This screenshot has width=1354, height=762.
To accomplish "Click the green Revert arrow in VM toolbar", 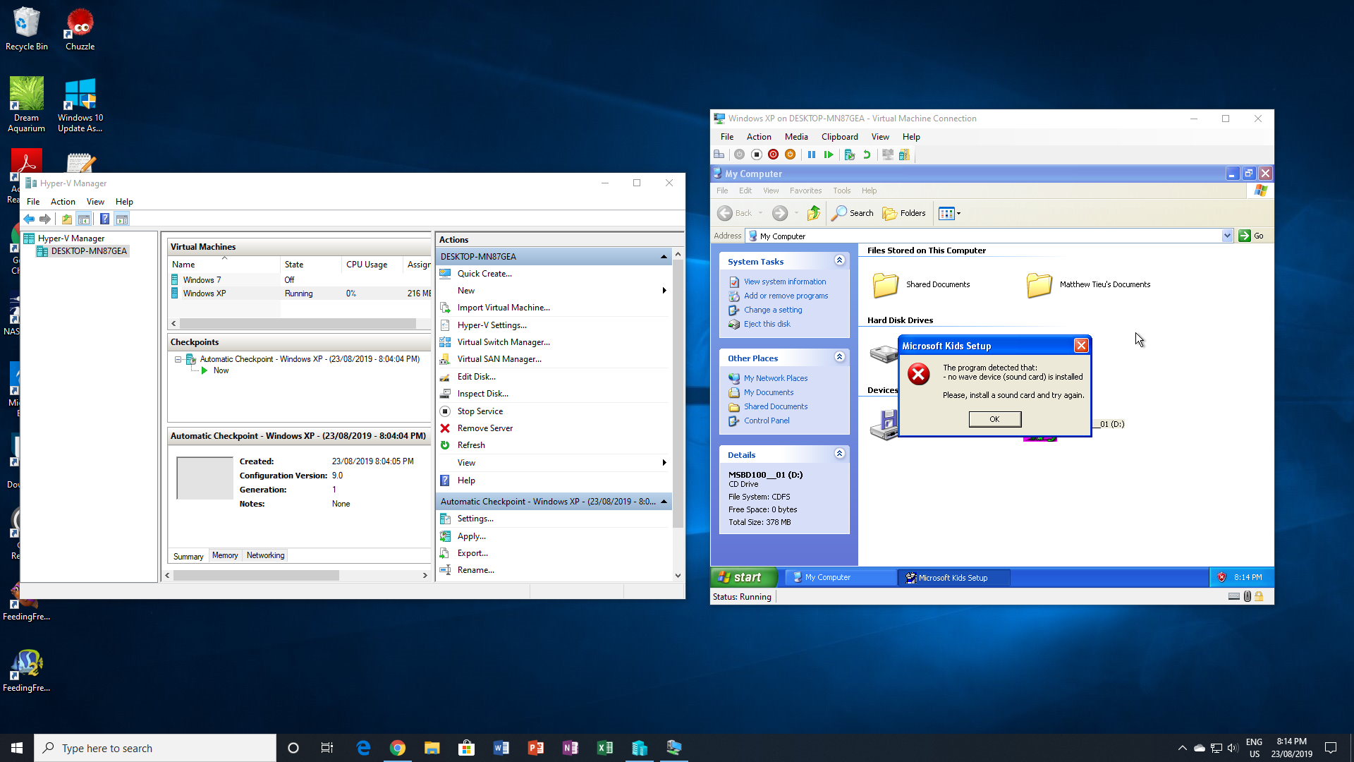I will [x=867, y=155].
